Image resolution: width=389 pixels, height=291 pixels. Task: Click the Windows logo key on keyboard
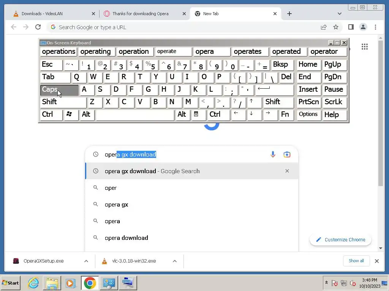coord(71,114)
